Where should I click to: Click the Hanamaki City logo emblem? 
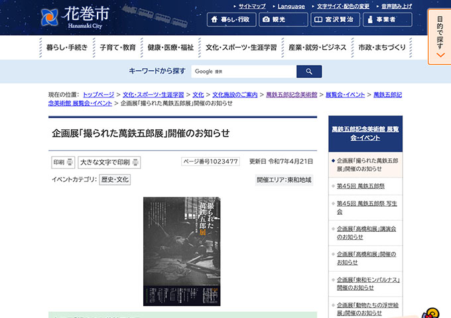(x=49, y=17)
